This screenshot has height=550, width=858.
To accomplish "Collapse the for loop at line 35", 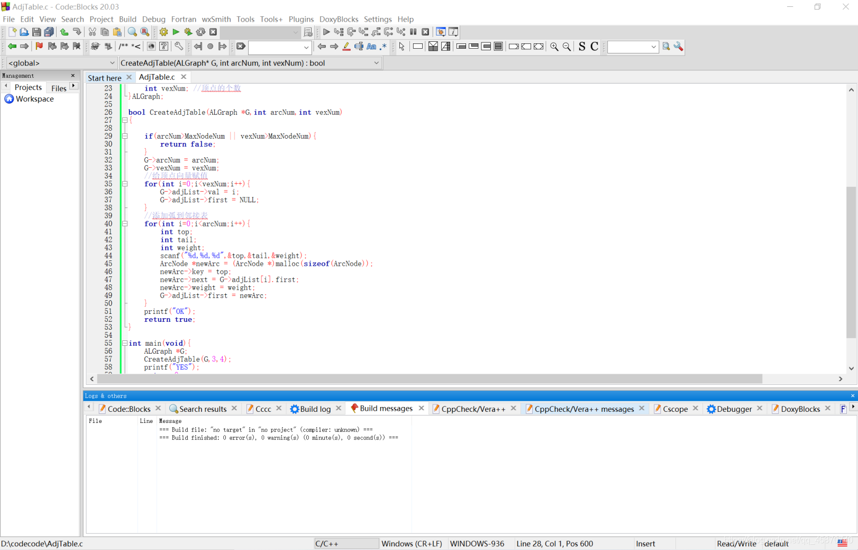I will (125, 184).
